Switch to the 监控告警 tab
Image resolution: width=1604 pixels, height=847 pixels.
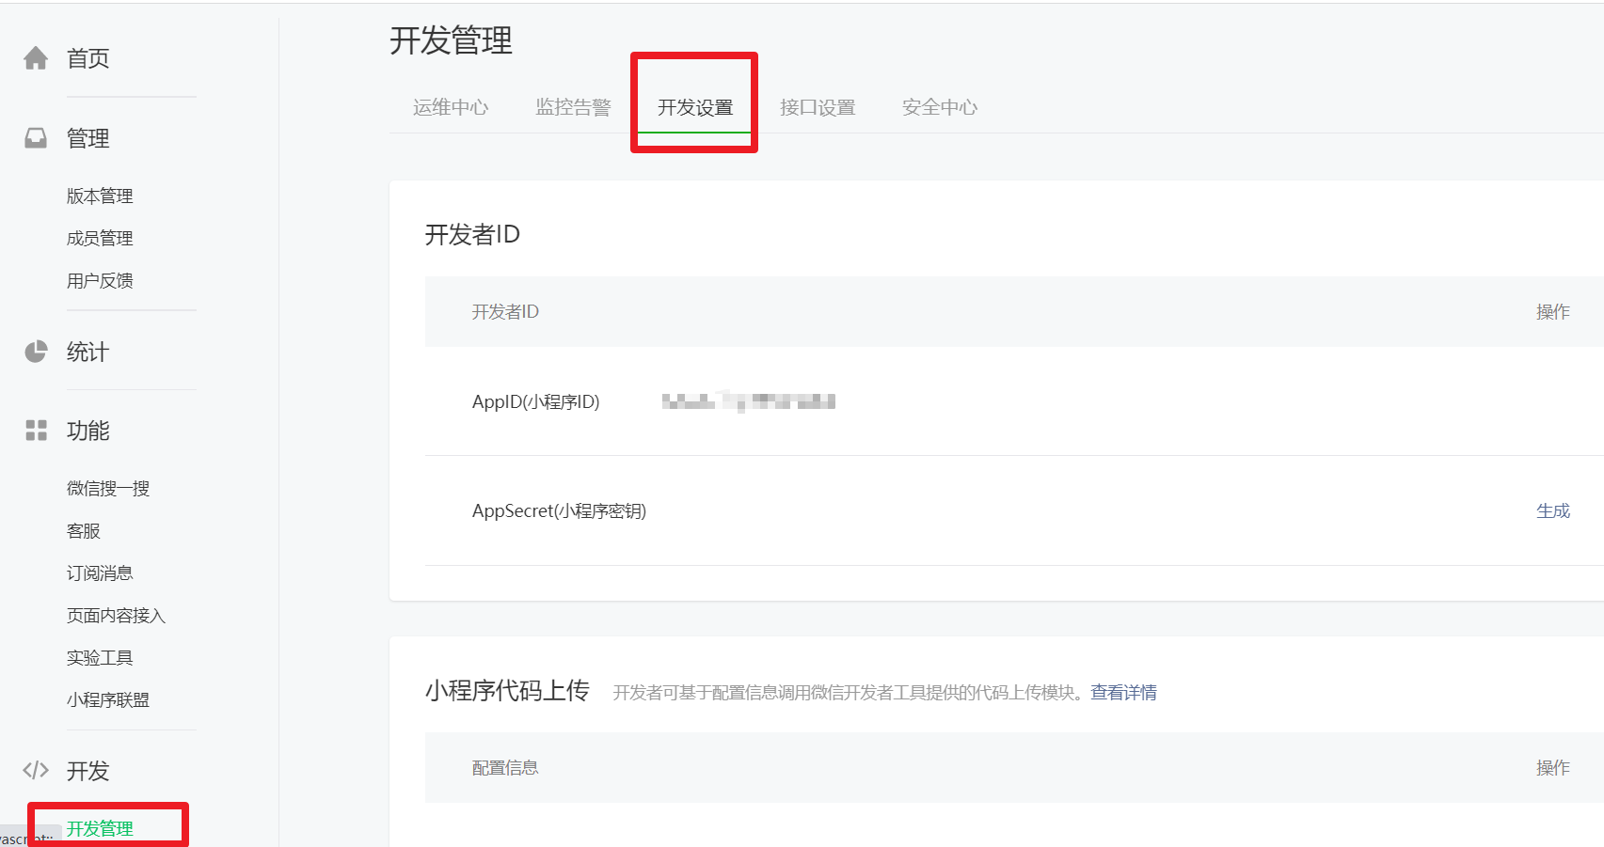pyautogui.click(x=573, y=107)
